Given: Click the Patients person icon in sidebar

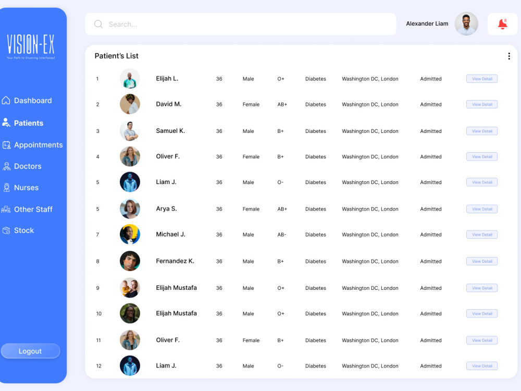Looking at the screenshot, I should [6, 123].
